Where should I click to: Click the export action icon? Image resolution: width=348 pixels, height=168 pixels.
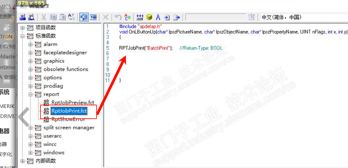[x=177, y=17]
